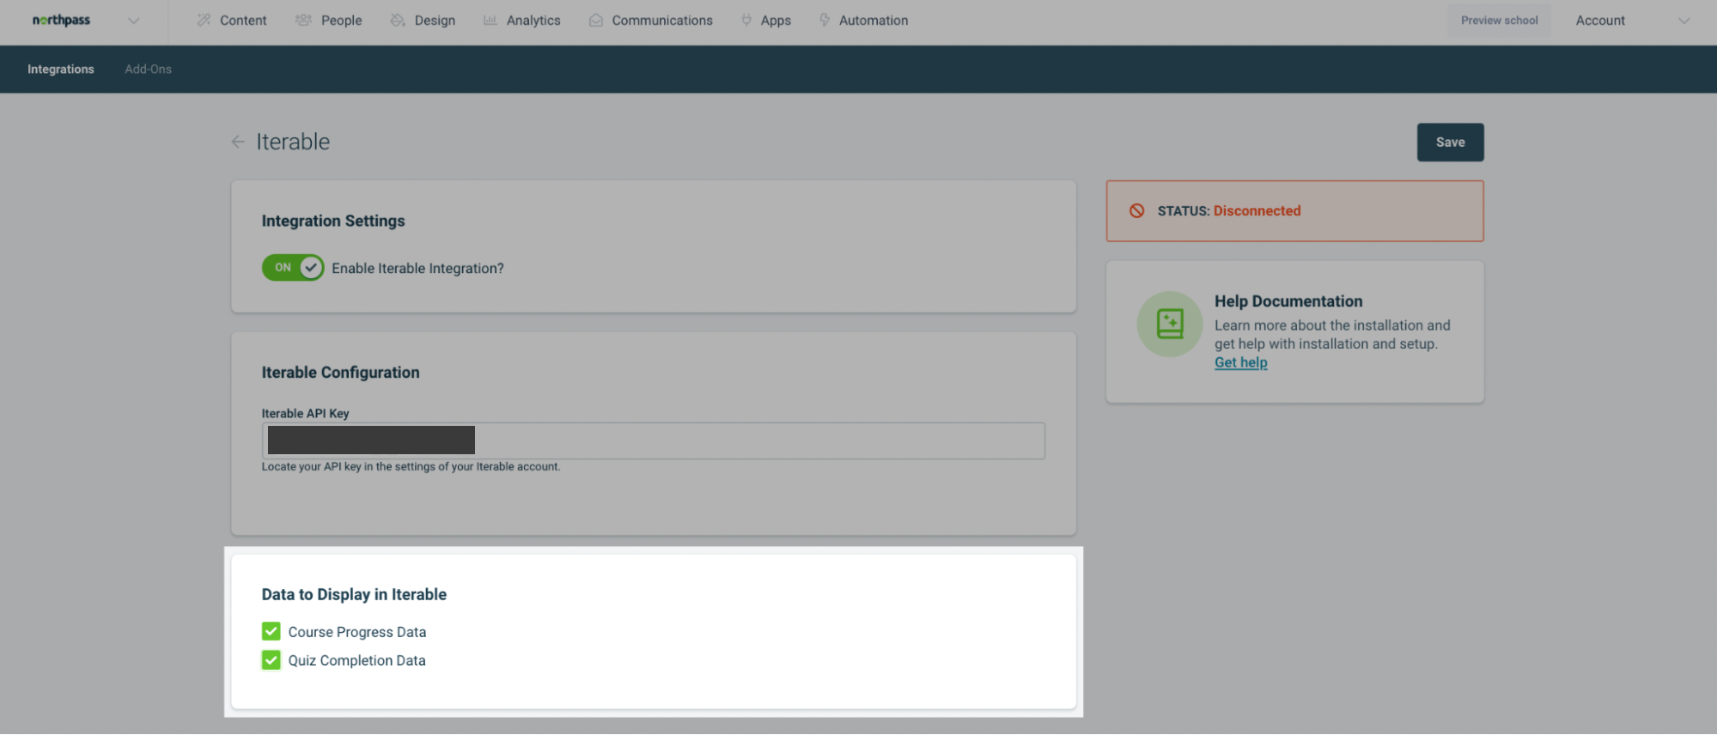The height and width of the screenshot is (735, 1717).
Task: Open the Communications menu
Action: click(662, 21)
